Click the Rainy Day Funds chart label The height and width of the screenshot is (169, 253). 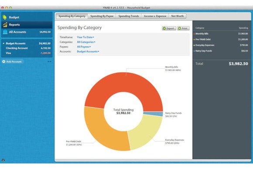(173, 115)
